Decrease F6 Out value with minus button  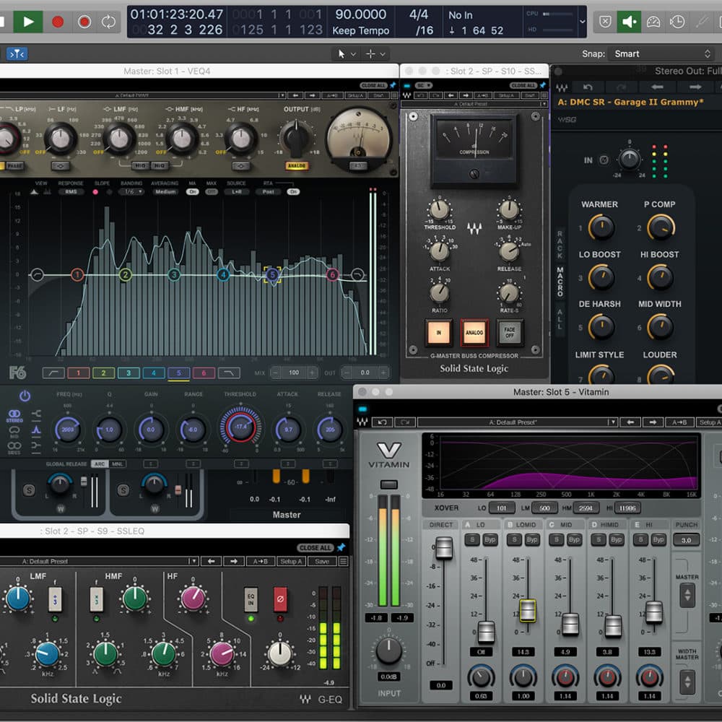(347, 373)
